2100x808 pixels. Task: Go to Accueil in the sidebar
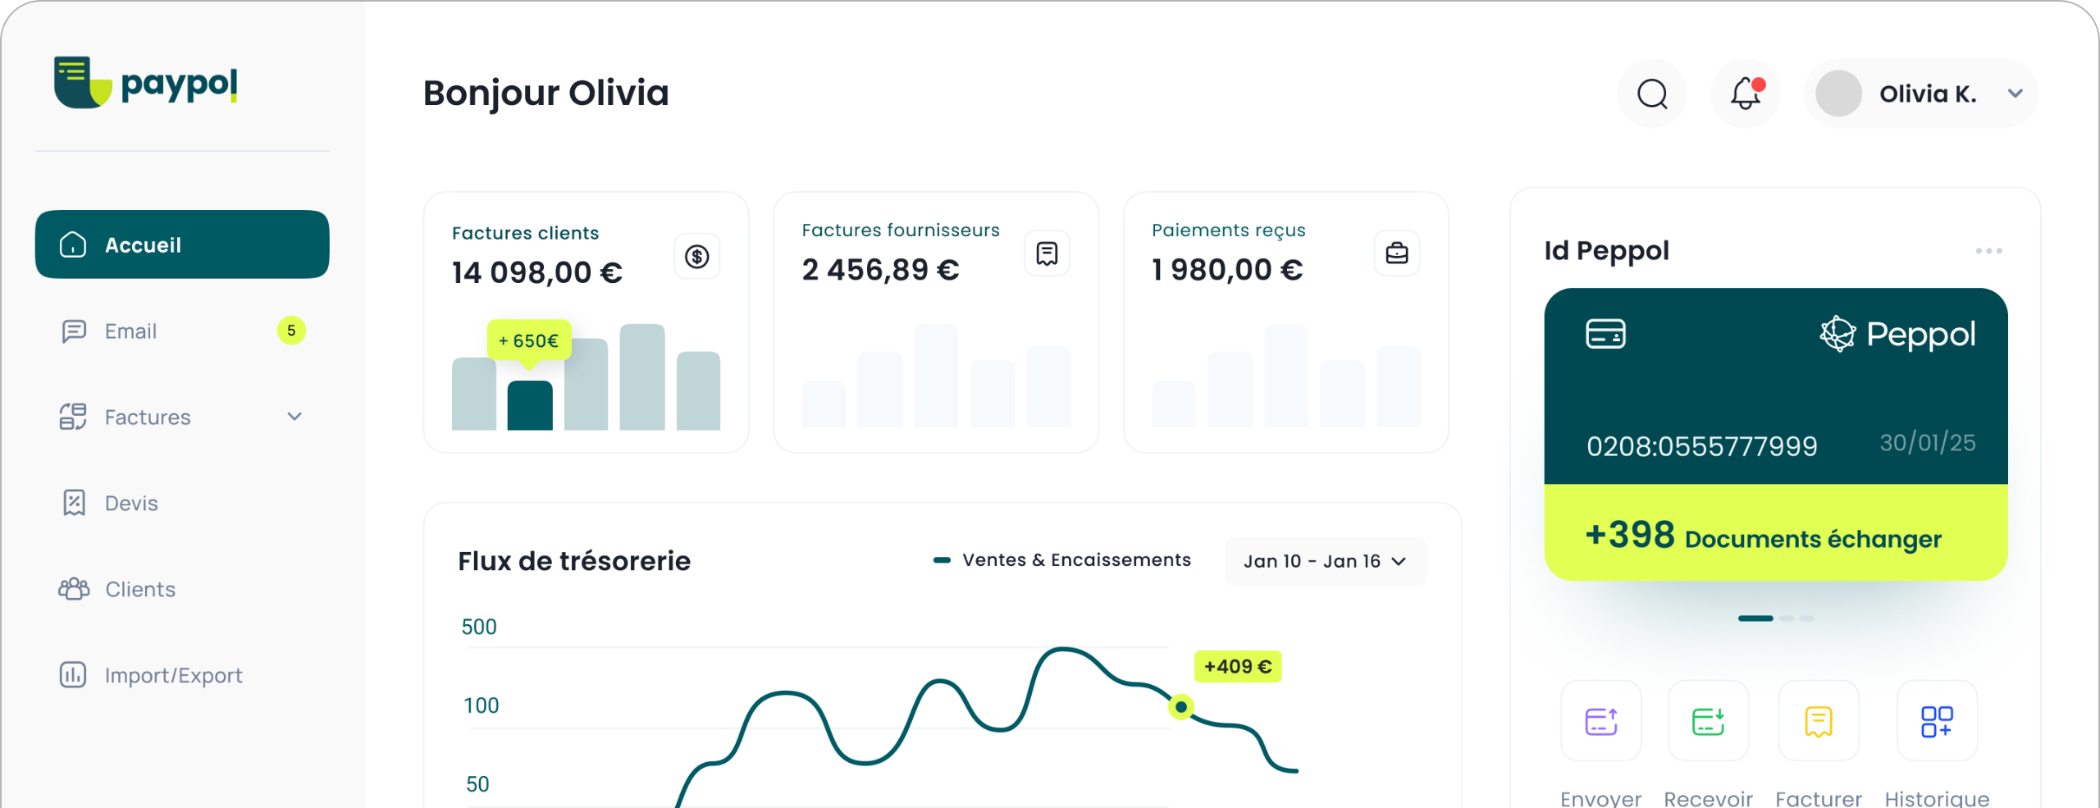click(x=182, y=244)
